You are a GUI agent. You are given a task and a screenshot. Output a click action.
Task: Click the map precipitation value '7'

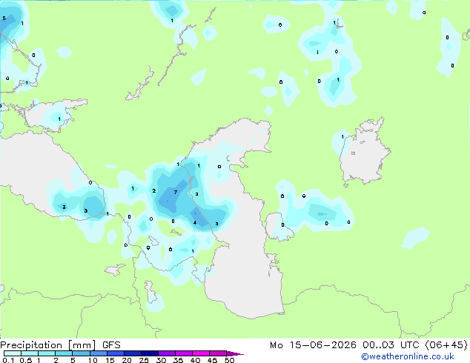[176, 193]
